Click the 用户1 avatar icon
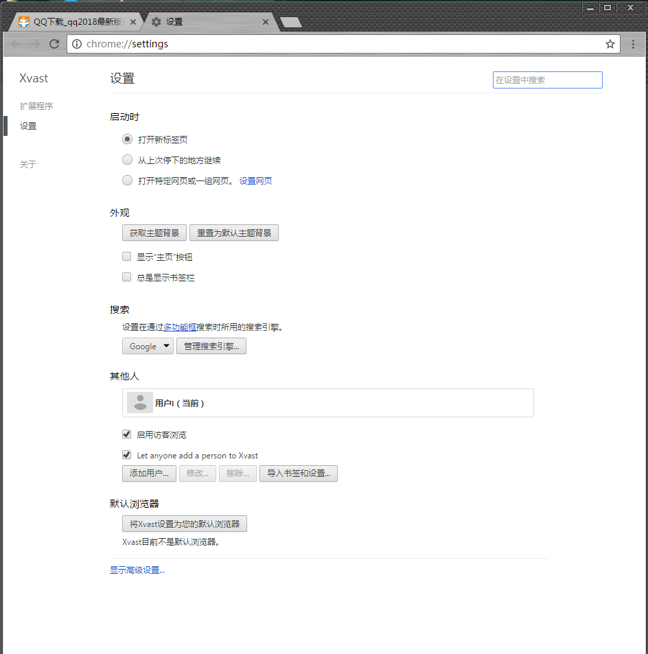Image resolution: width=648 pixels, height=654 pixels. point(140,403)
